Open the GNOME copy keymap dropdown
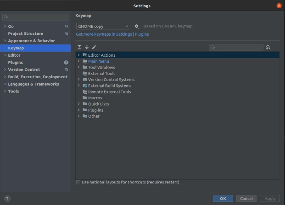The image size is (285, 205). 103,27
